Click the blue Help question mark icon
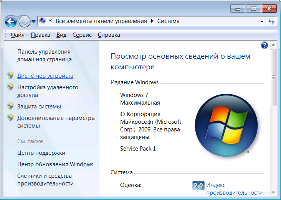 (x=264, y=45)
